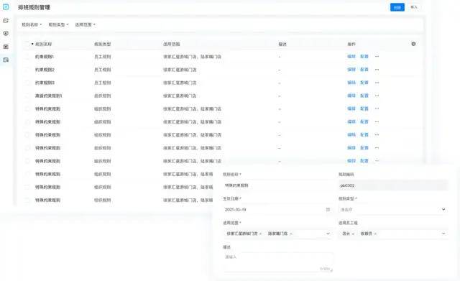Click the 导入 import button
The image size is (460, 281).
tap(414, 7)
